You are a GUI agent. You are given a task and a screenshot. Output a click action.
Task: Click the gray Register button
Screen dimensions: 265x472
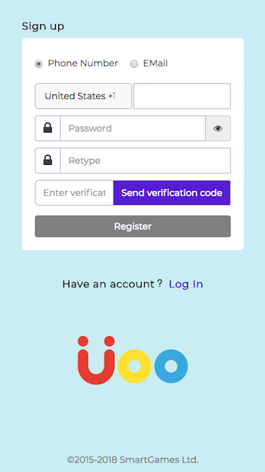(x=132, y=226)
